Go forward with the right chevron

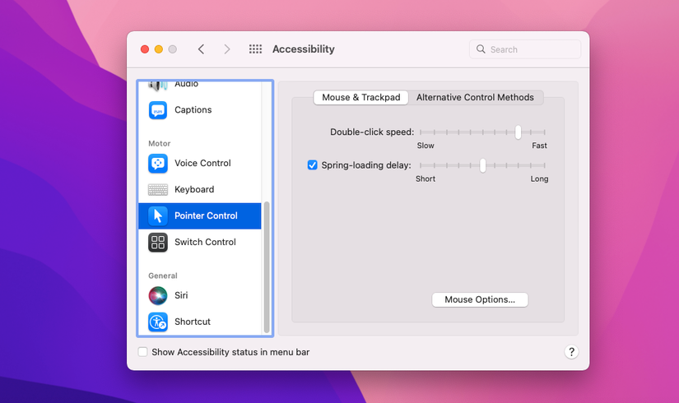pyautogui.click(x=227, y=49)
